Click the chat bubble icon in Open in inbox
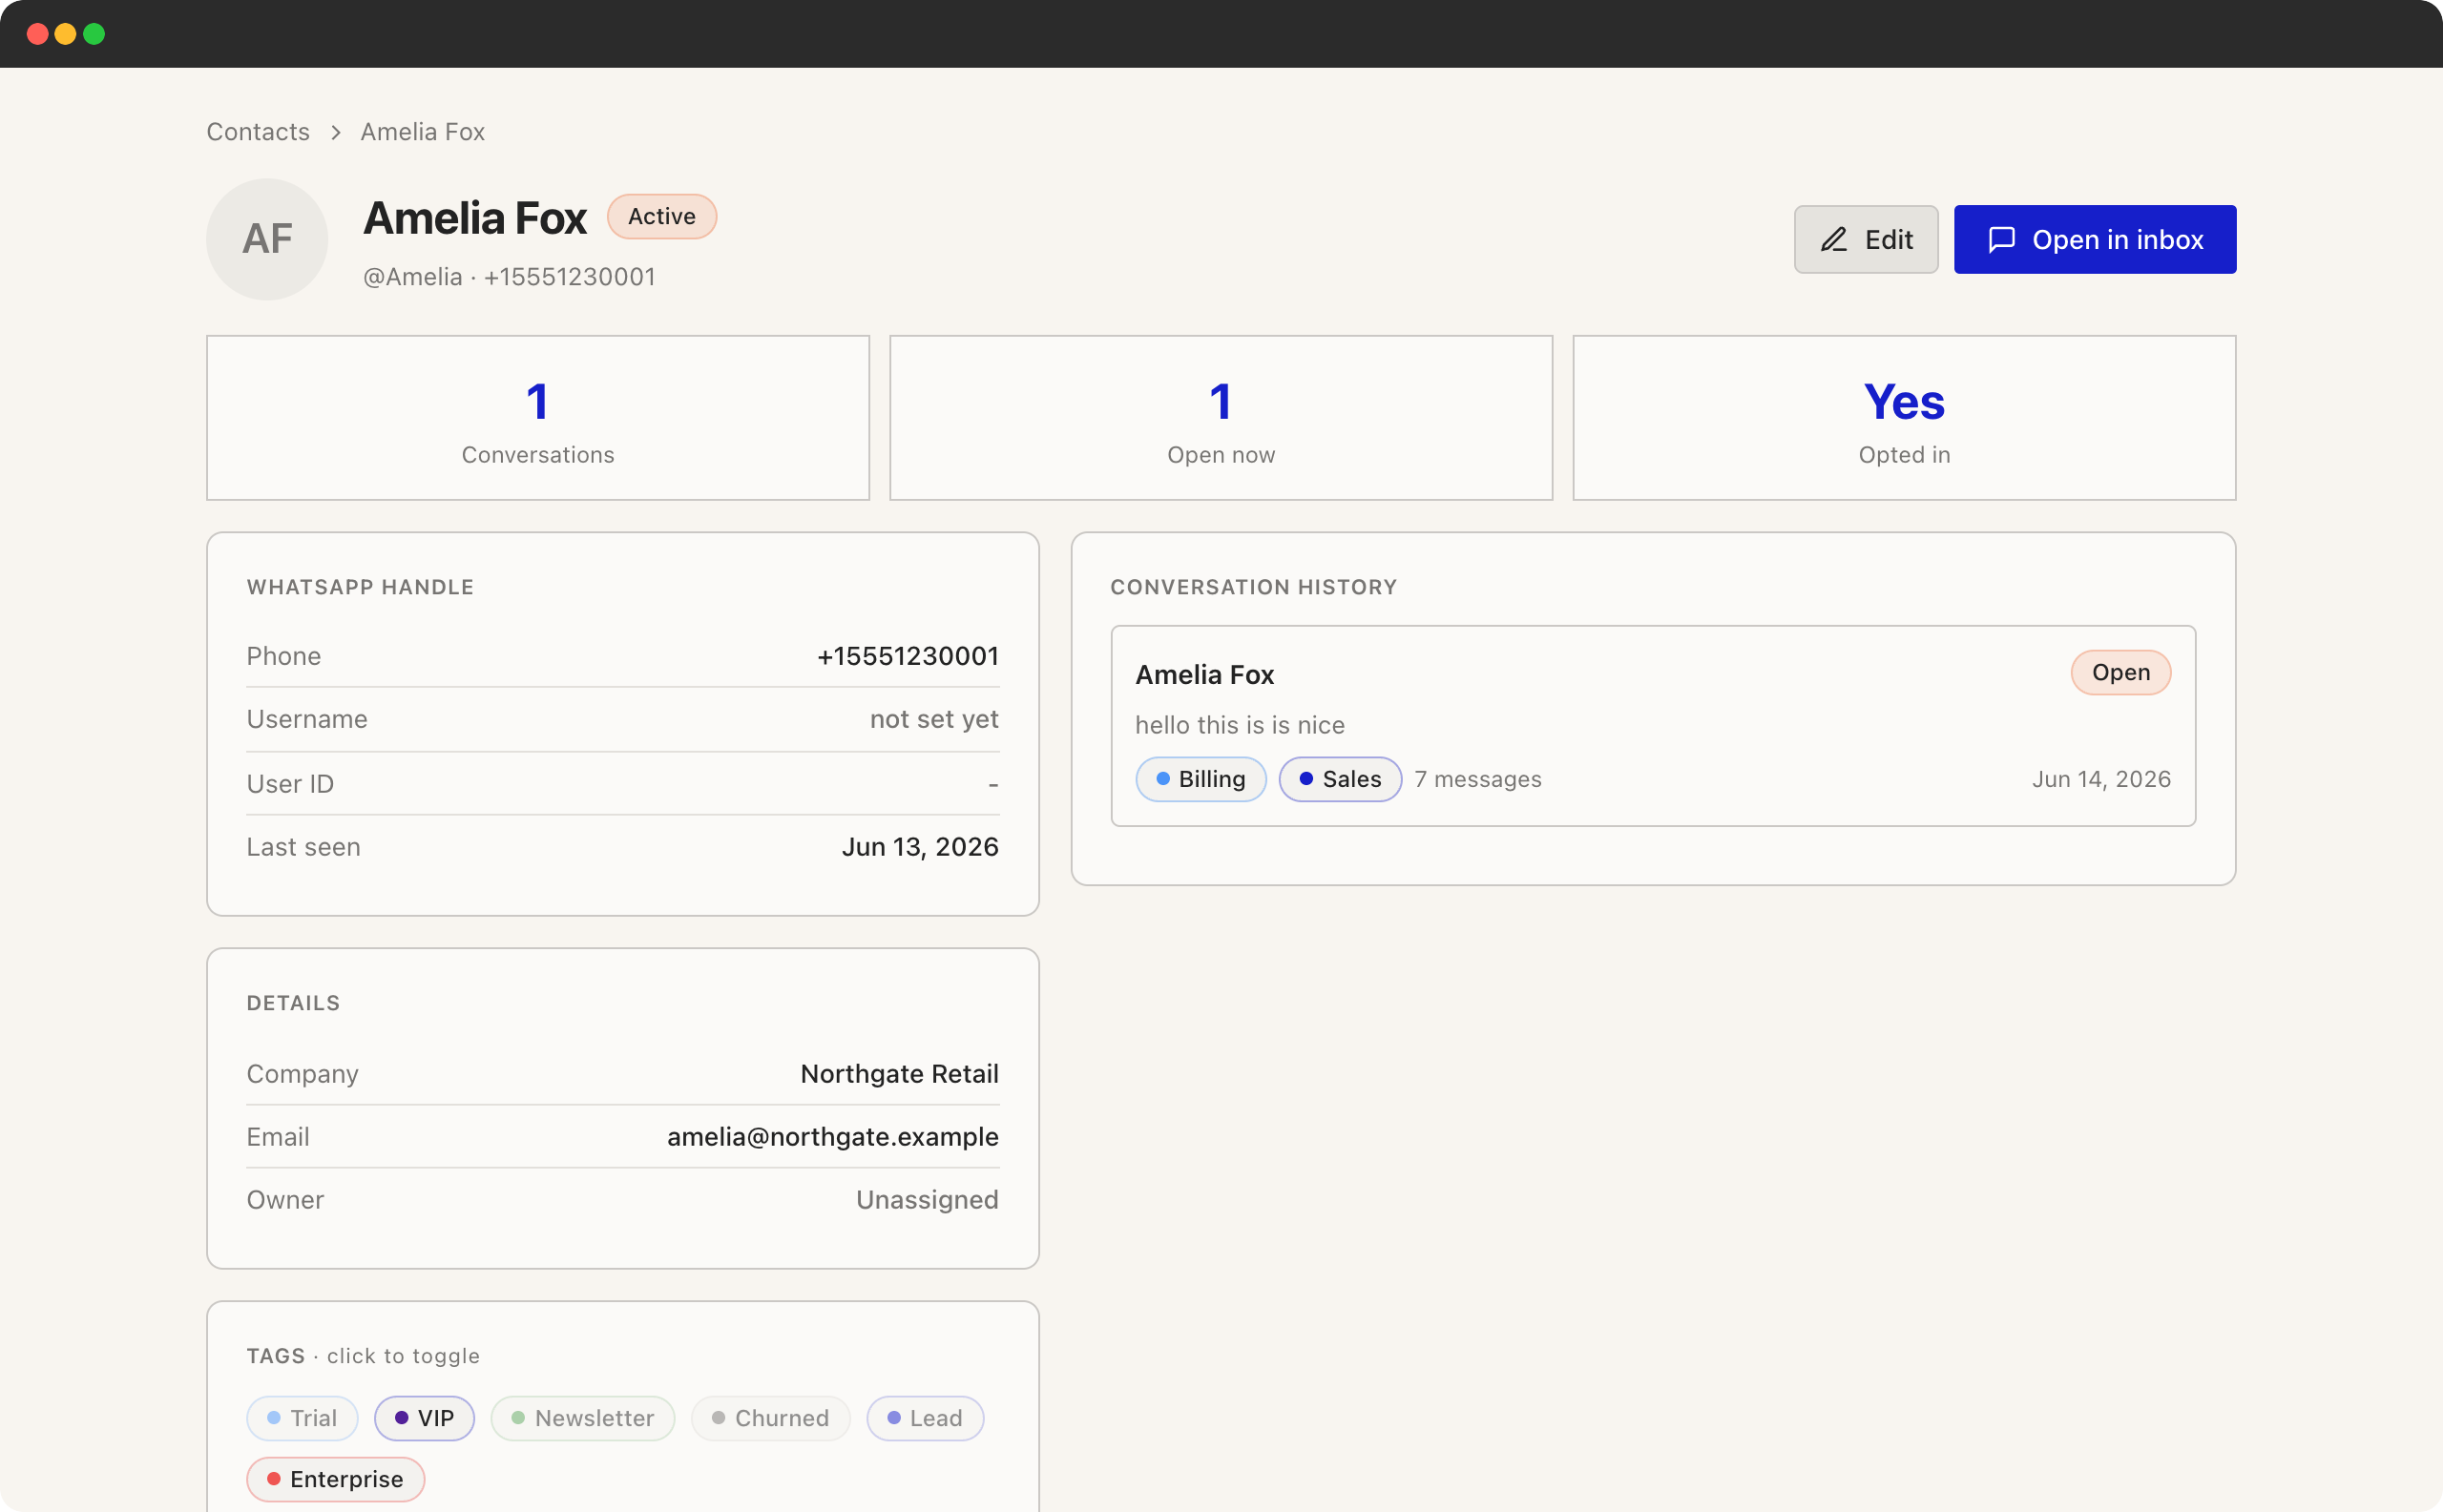 point(2001,240)
